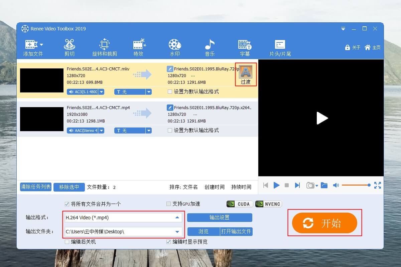The height and width of the screenshot is (267, 401).
Task: Open the 音乐 music tool
Action: [210, 48]
